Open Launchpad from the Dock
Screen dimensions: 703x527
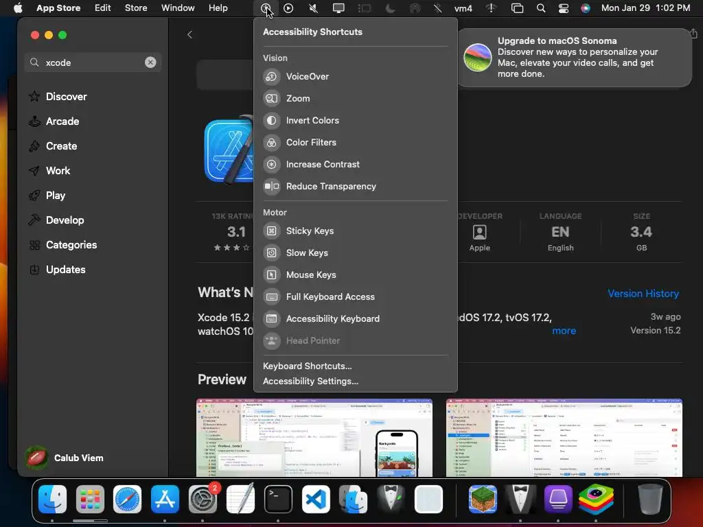[90, 500]
